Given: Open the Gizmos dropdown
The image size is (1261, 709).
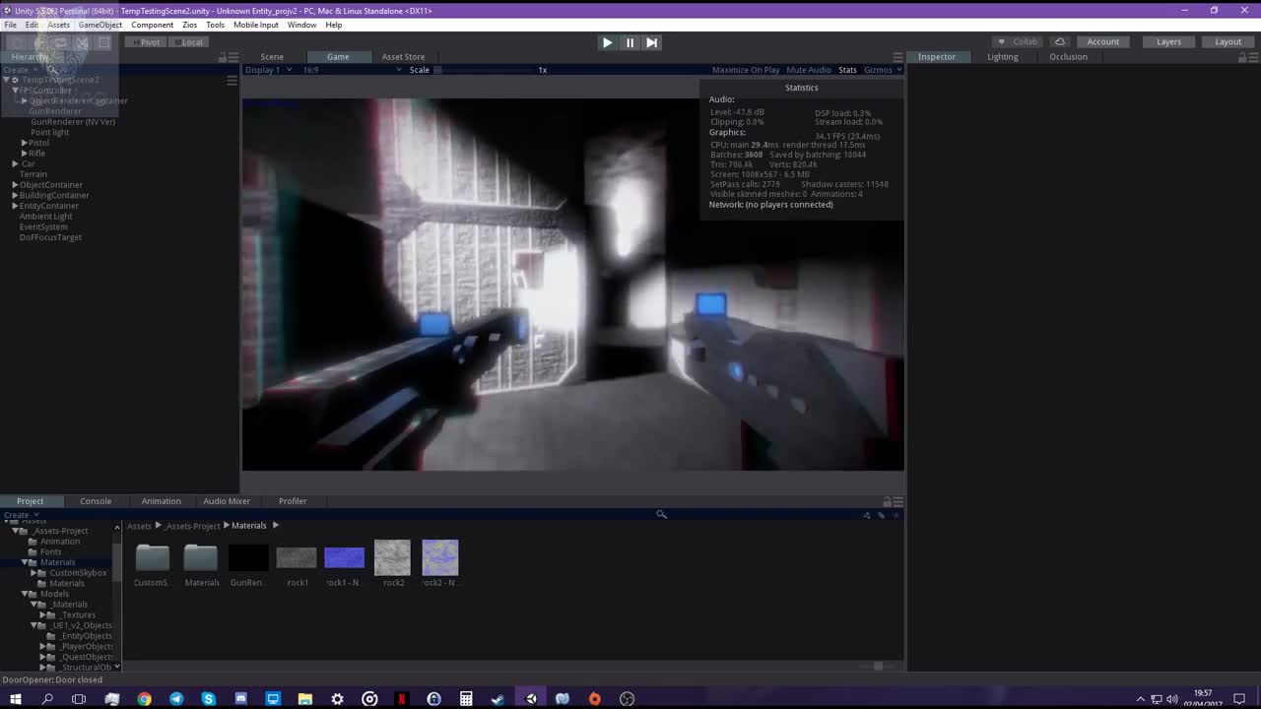Looking at the screenshot, I should point(882,70).
